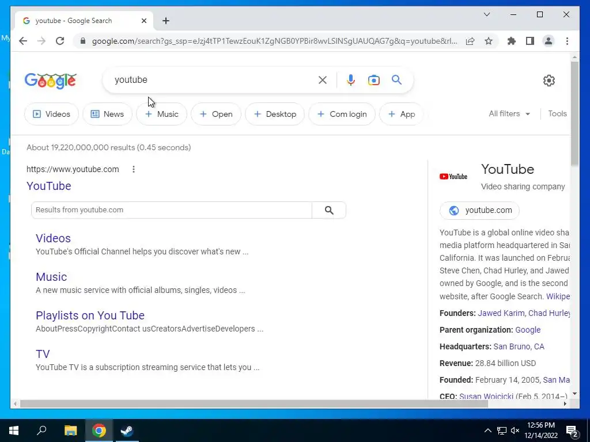Open Playlists on You Tube link
This screenshot has height=442, width=590.
(90, 315)
